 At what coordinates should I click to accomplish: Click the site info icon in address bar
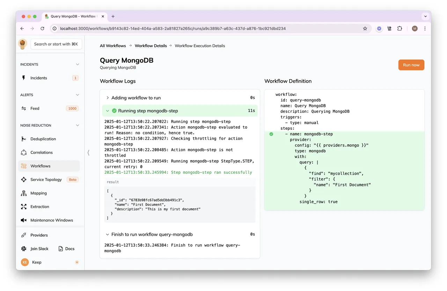(x=55, y=29)
